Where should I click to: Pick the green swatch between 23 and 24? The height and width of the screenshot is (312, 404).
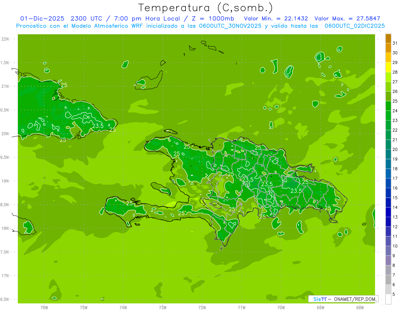pyautogui.click(x=388, y=116)
